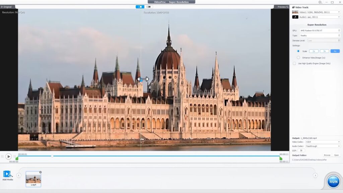
Task: Open the Audio1 track dropdown
Action: pyautogui.click(x=316, y=17)
